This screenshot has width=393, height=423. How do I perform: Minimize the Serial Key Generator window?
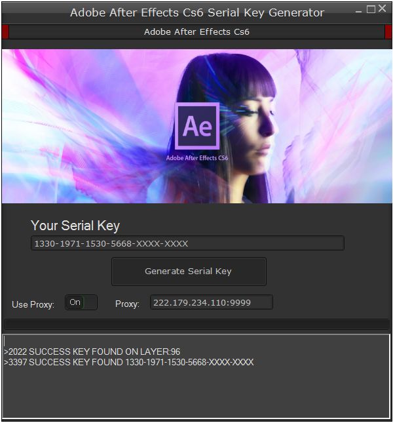coord(358,12)
